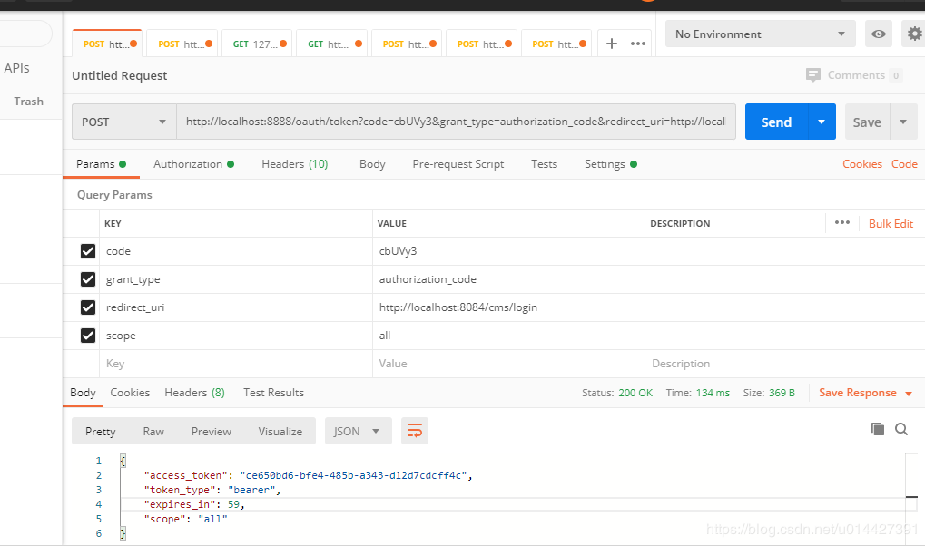Search within response using magnifier icon

point(901,429)
